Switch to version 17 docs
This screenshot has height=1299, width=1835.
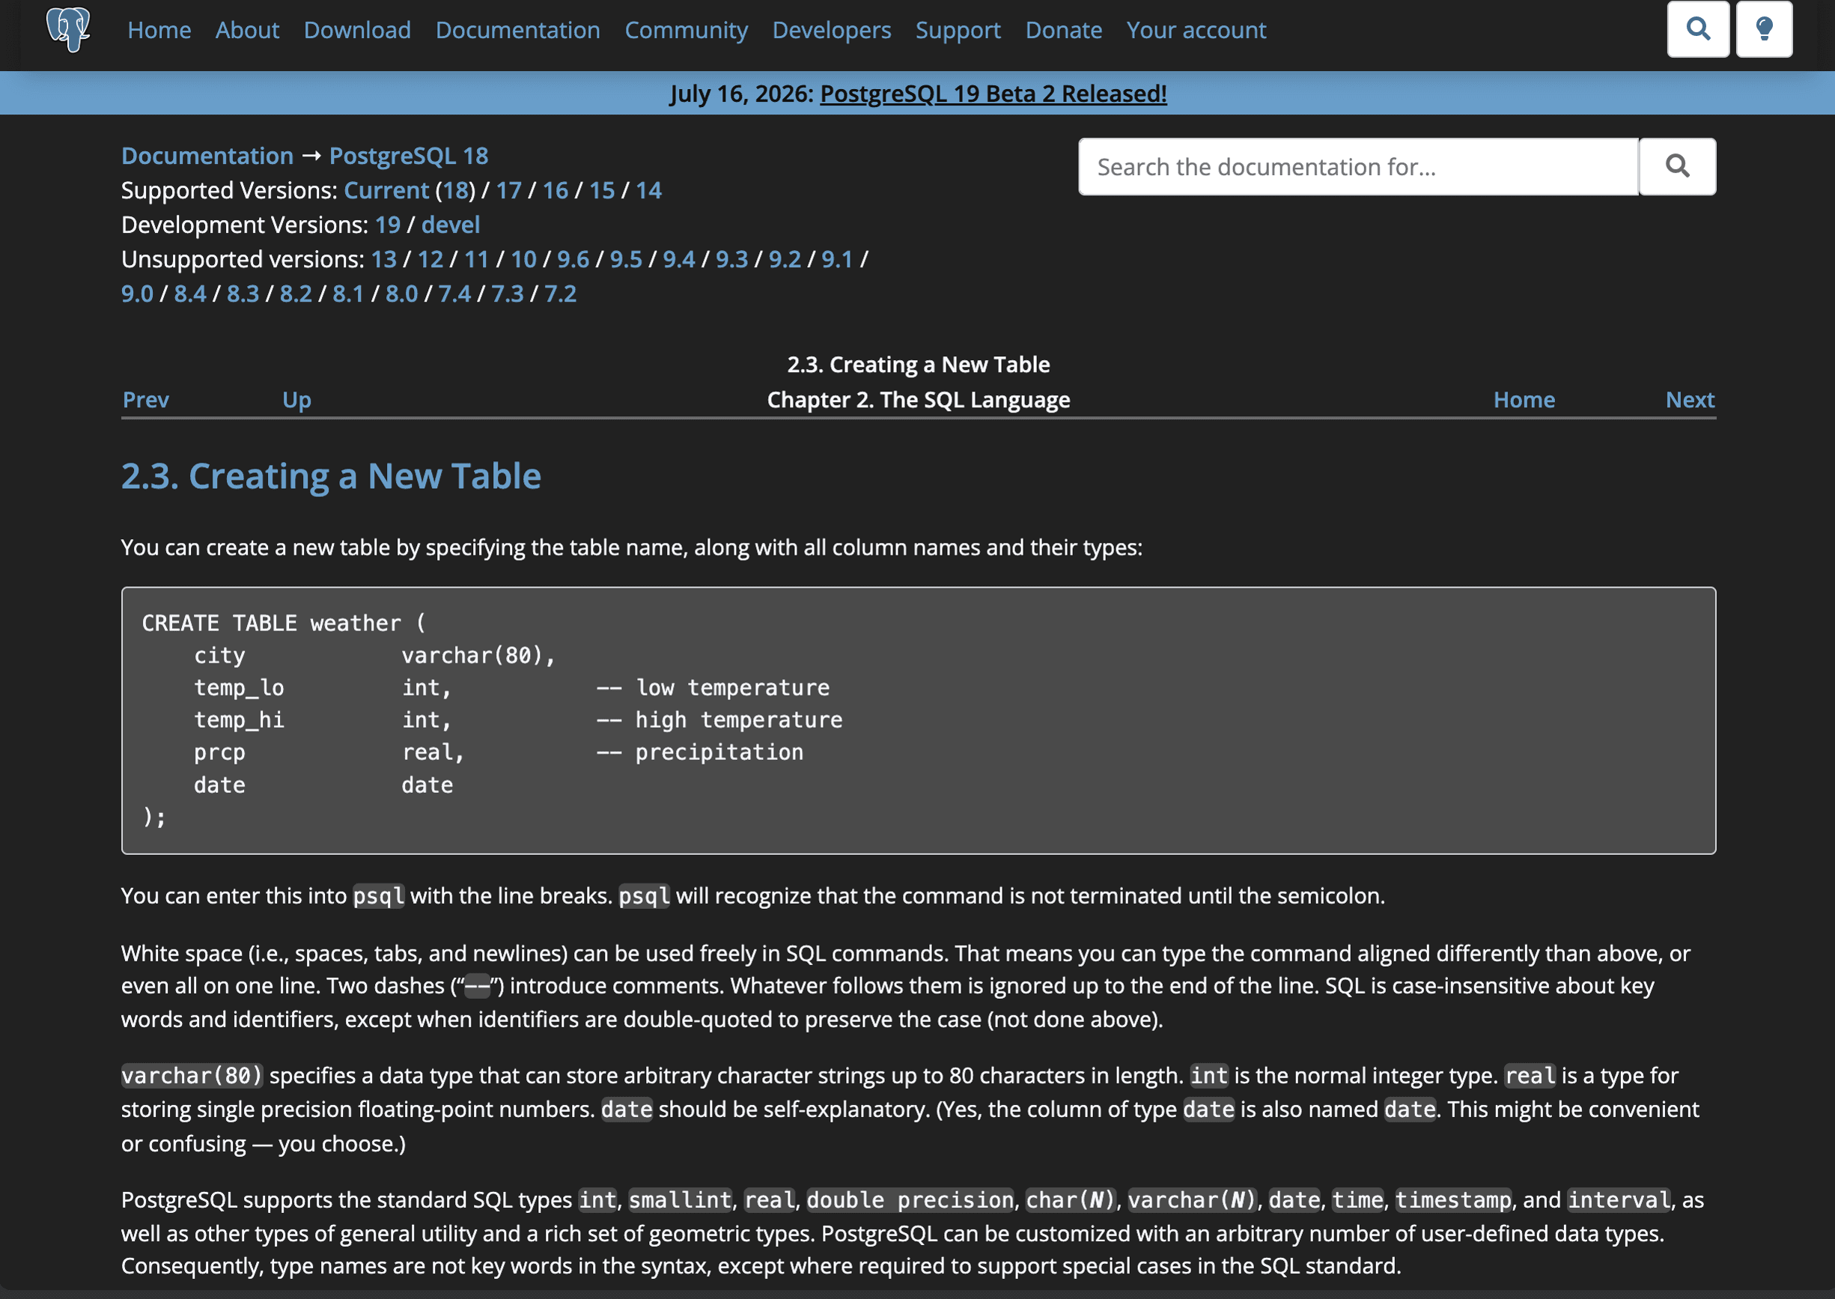[509, 190]
